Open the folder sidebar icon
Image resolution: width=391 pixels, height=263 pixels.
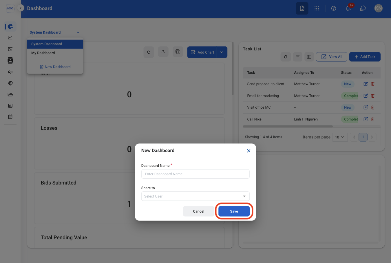click(10, 94)
